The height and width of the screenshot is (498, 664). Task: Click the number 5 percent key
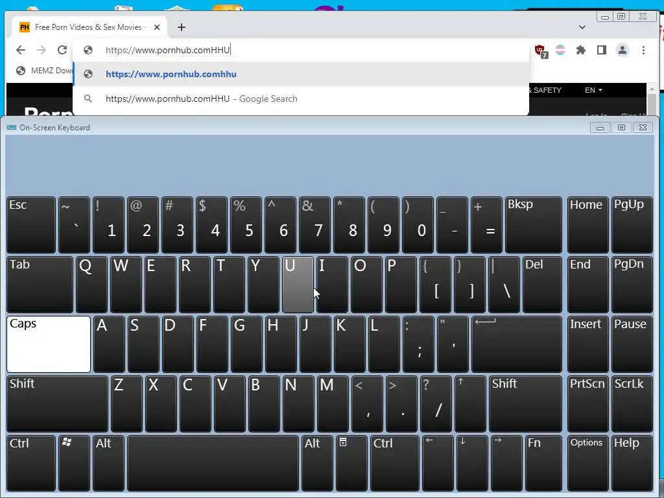(246, 225)
